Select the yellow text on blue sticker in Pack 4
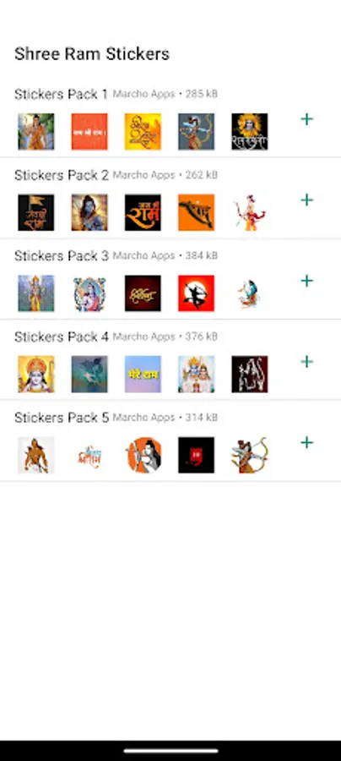The width and height of the screenshot is (341, 761). point(143,375)
